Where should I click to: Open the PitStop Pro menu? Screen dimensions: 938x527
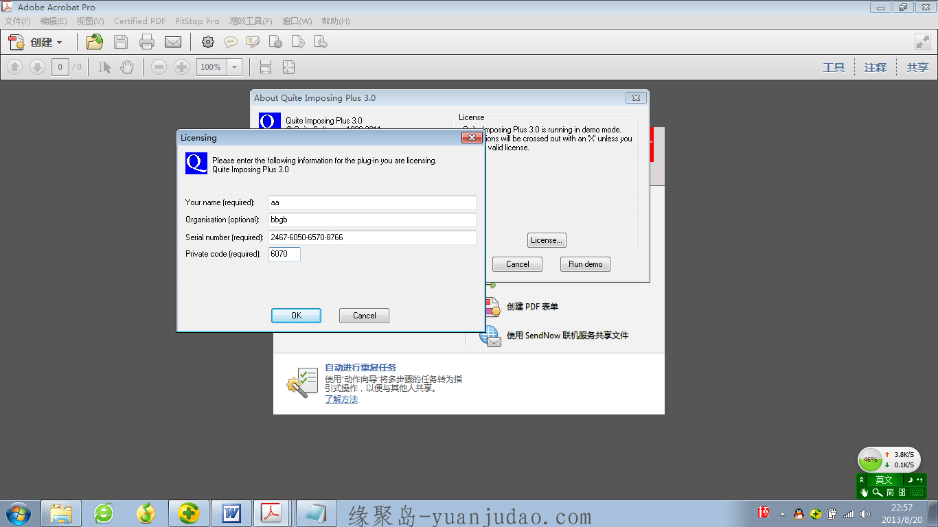tap(197, 21)
